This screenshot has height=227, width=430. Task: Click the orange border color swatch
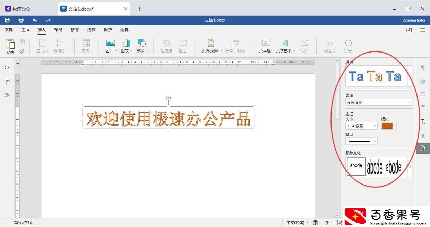(387, 126)
